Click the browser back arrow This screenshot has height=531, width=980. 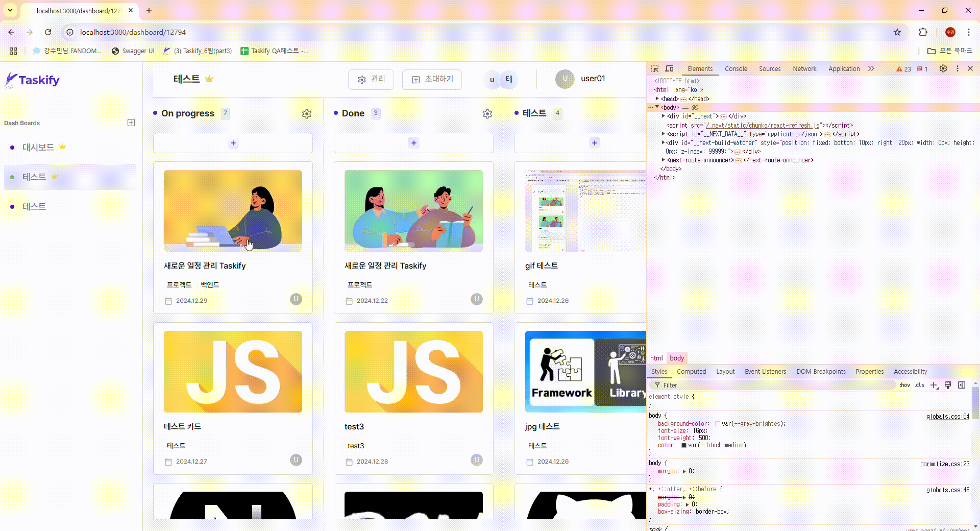(11, 32)
